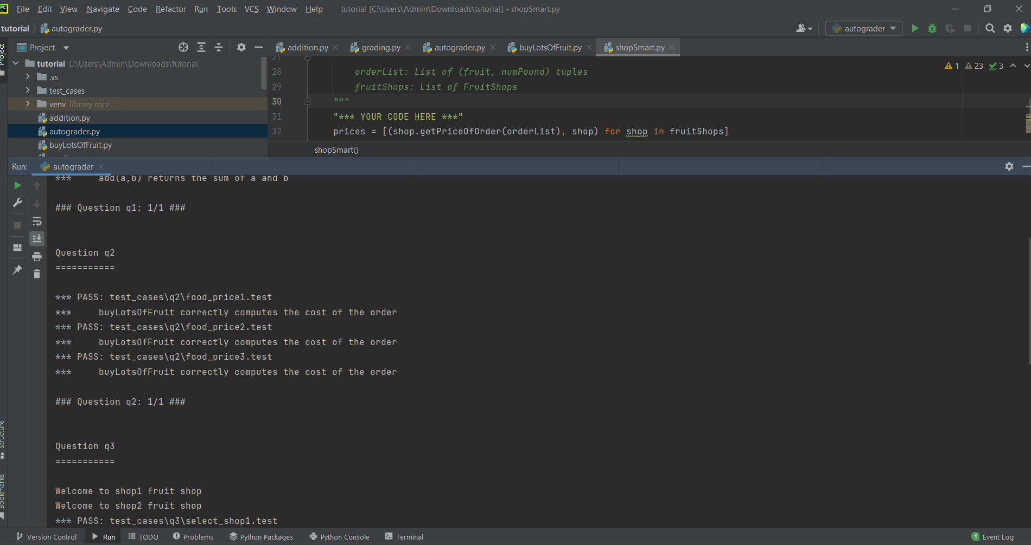Rerun the autograder from the Run panel
The height and width of the screenshot is (545, 1031).
click(x=17, y=185)
